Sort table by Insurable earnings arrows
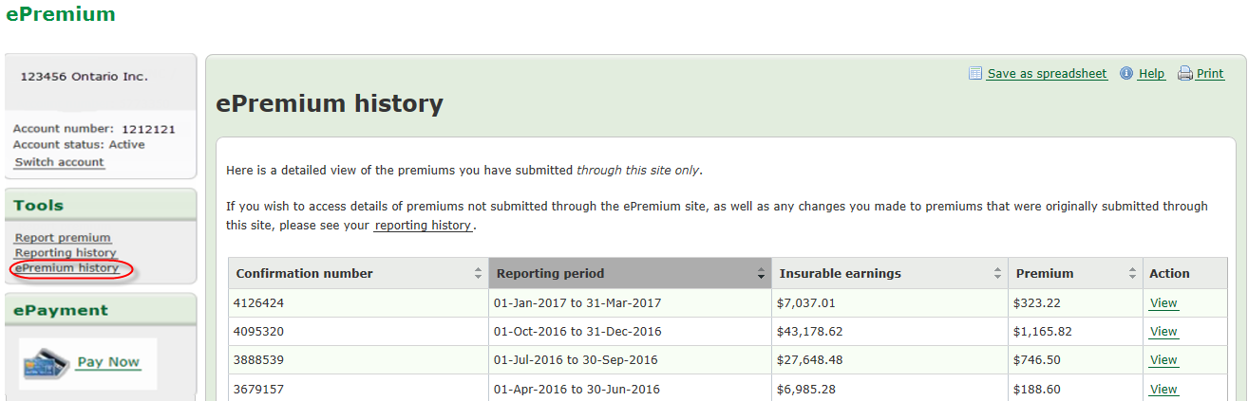Image resolution: width=1248 pixels, height=401 pixels. tap(997, 274)
